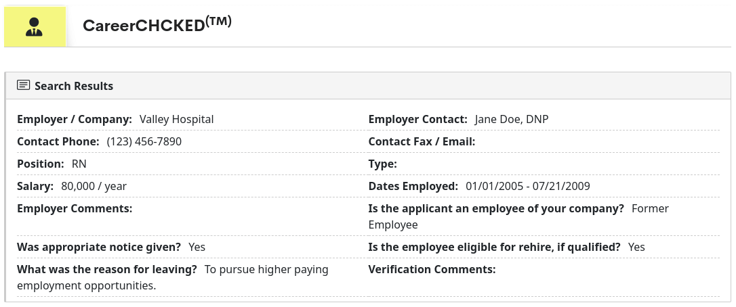
Task: Click the RN position value
Action: 79,164
